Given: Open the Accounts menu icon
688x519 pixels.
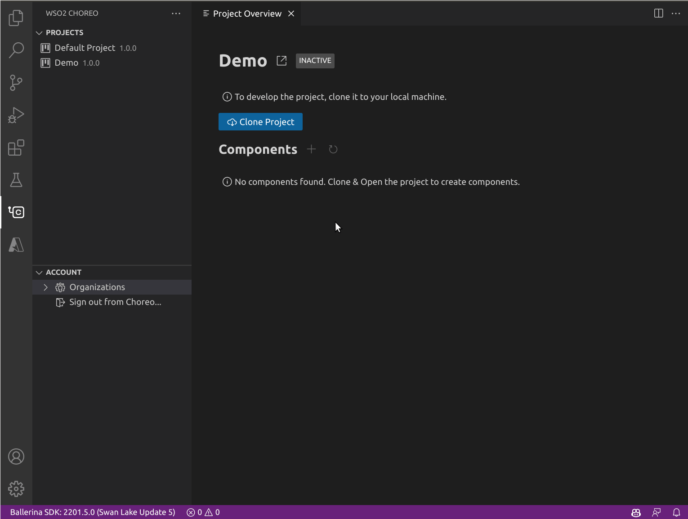Looking at the screenshot, I should pos(16,456).
